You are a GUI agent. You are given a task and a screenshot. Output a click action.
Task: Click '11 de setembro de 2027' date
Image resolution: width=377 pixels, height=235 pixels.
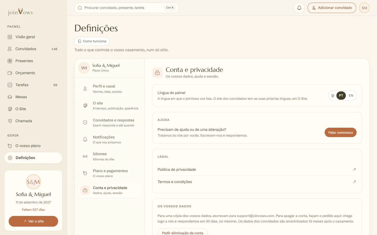click(x=33, y=202)
